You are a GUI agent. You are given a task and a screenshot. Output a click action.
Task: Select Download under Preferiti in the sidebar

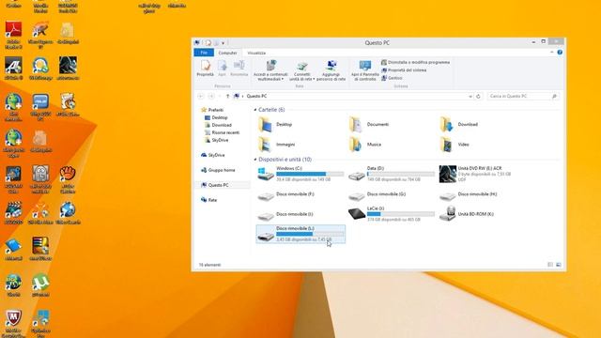pos(218,125)
